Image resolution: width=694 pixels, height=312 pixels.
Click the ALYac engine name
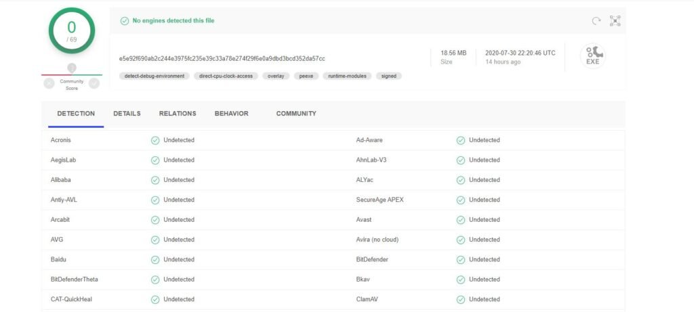(x=365, y=180)
